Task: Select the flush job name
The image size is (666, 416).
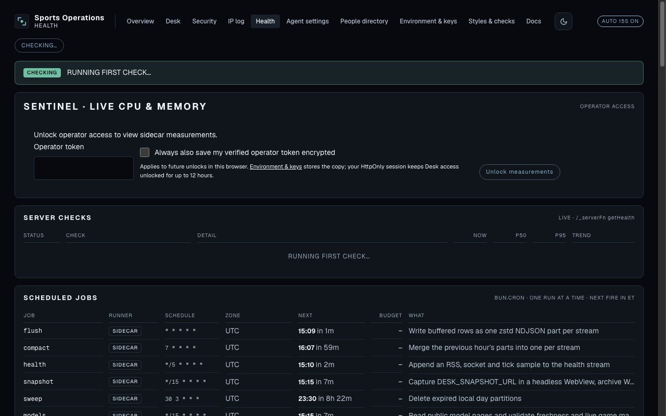Action: pos(33,331)
